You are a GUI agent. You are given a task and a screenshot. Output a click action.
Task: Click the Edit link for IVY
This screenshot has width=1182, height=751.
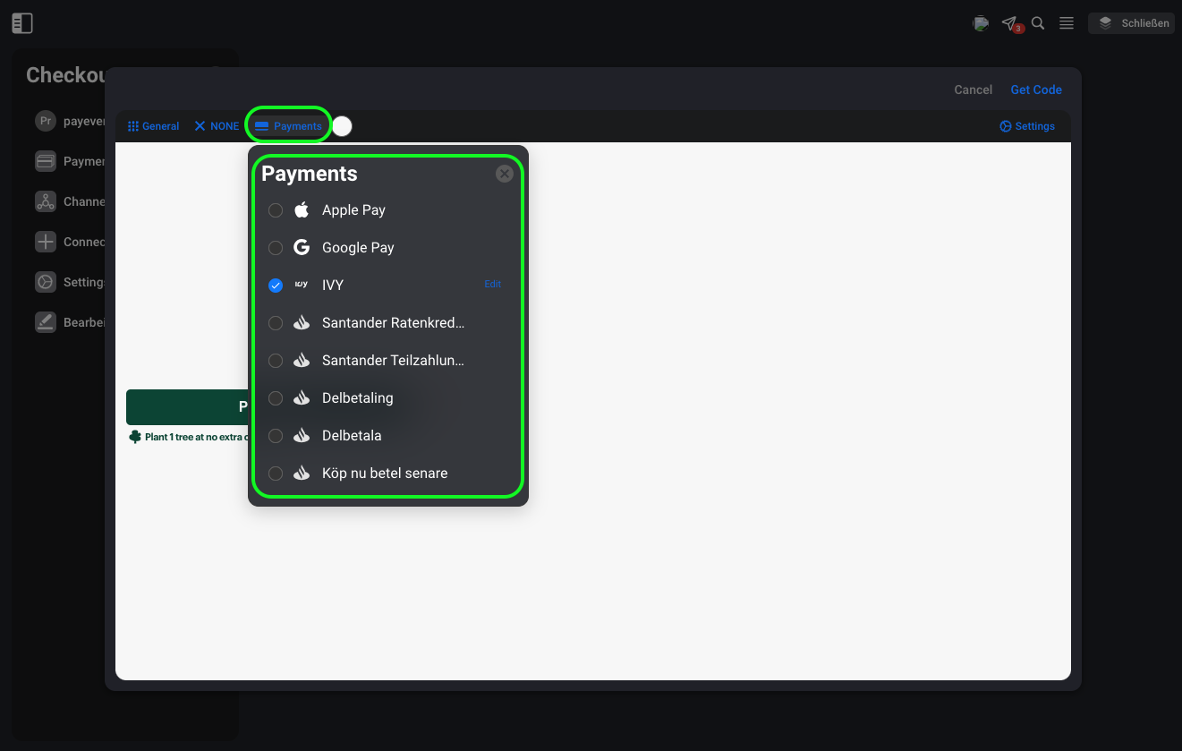coord(492,285)
